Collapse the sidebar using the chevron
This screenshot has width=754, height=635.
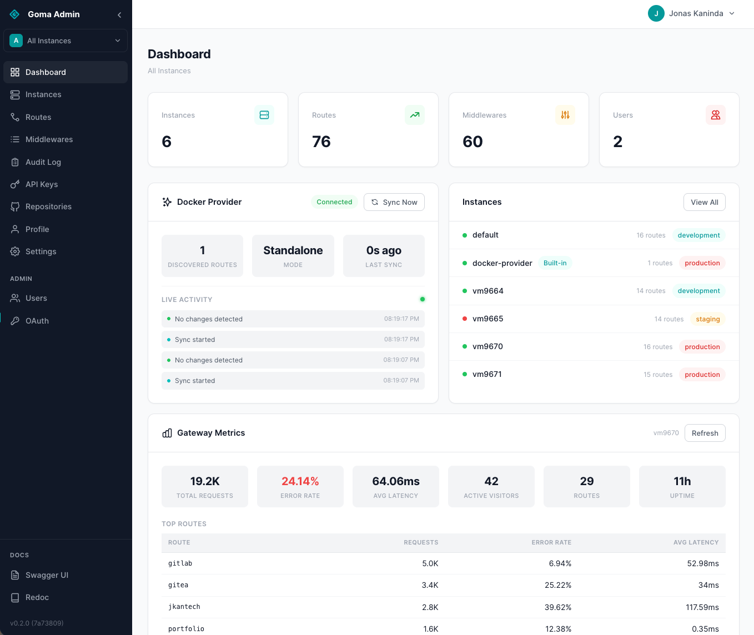pyautogui.click(x=119, y=14)
